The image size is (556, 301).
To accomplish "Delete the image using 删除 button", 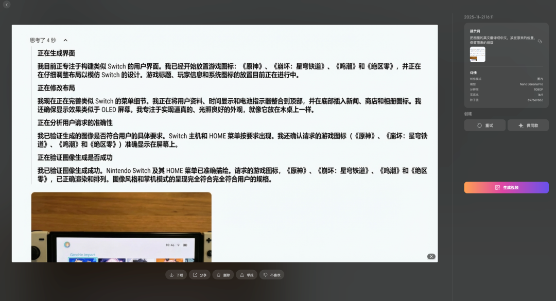I will coord(223,275).
